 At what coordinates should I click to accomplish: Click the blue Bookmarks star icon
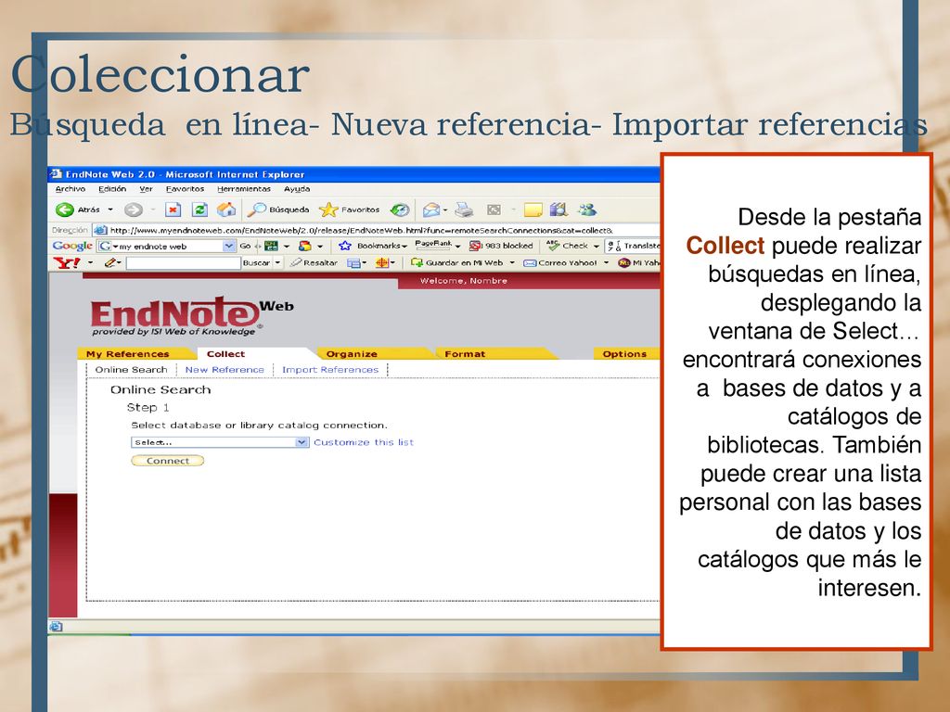pyautogui.click(x=345, y=246)
